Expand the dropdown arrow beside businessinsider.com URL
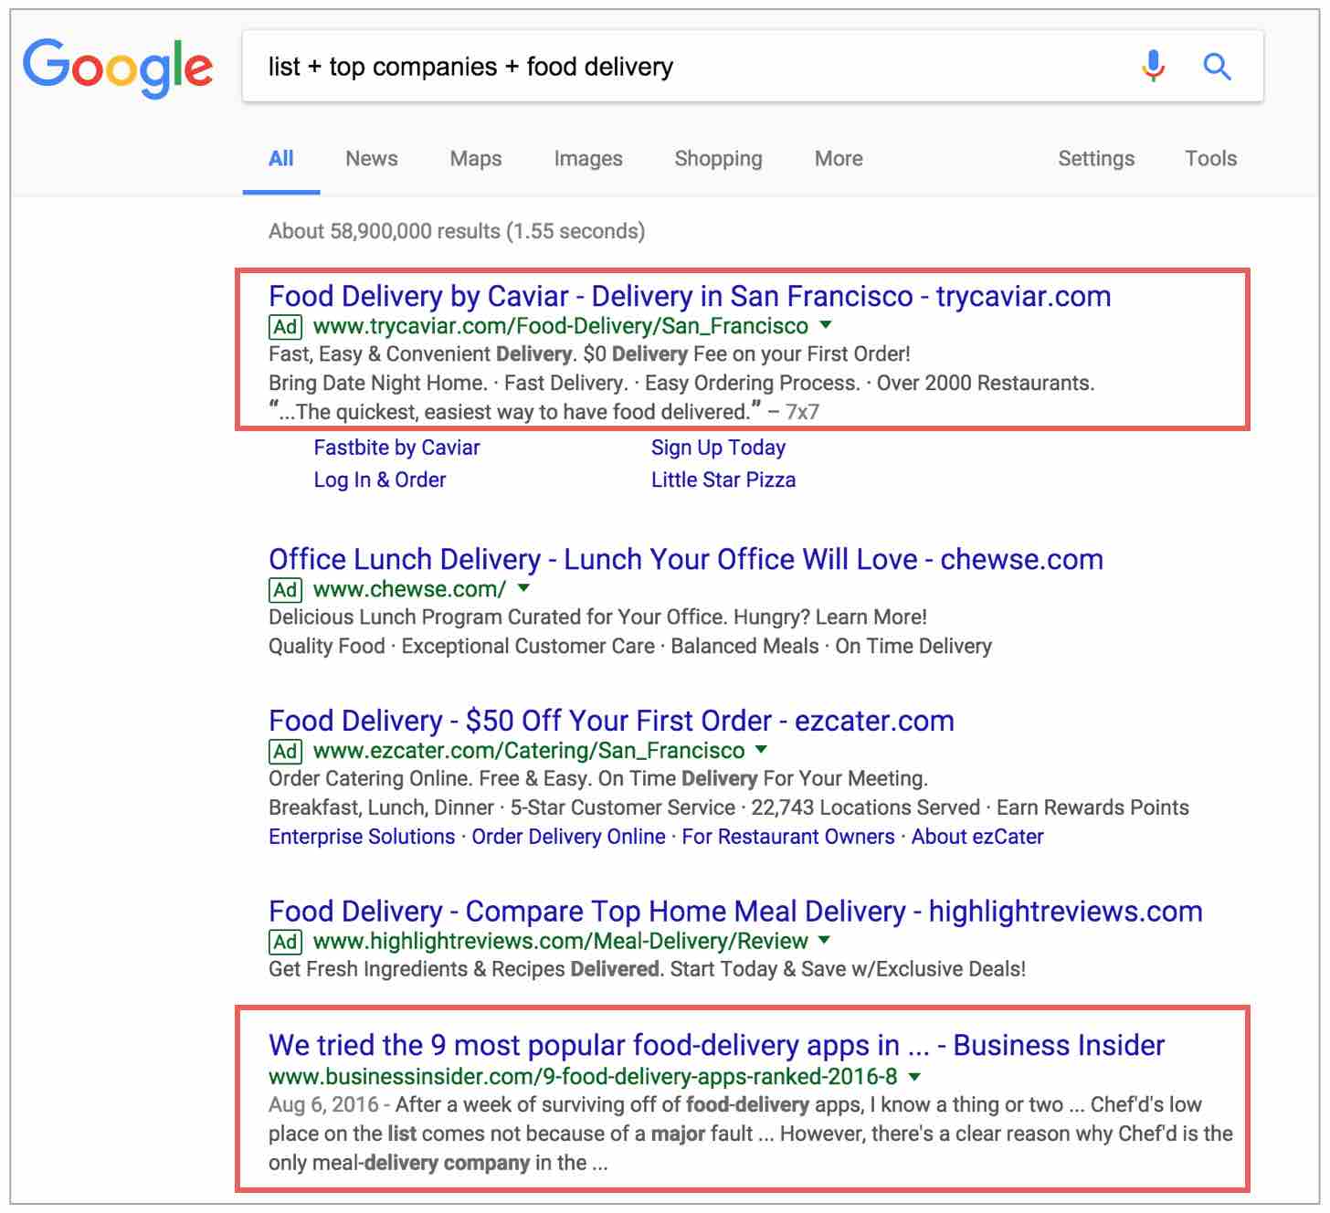 [915, 1076]
